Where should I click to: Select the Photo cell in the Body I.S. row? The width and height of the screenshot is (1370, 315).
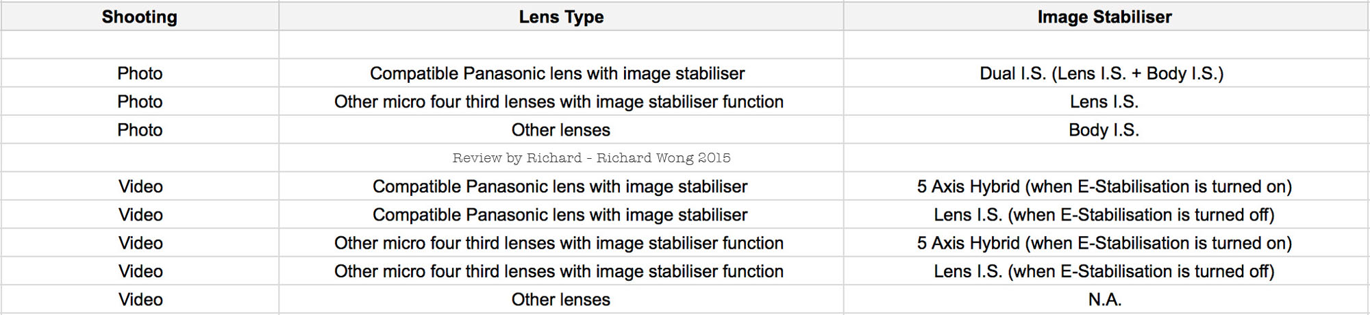pyautogui.click(x=140, y=130)
